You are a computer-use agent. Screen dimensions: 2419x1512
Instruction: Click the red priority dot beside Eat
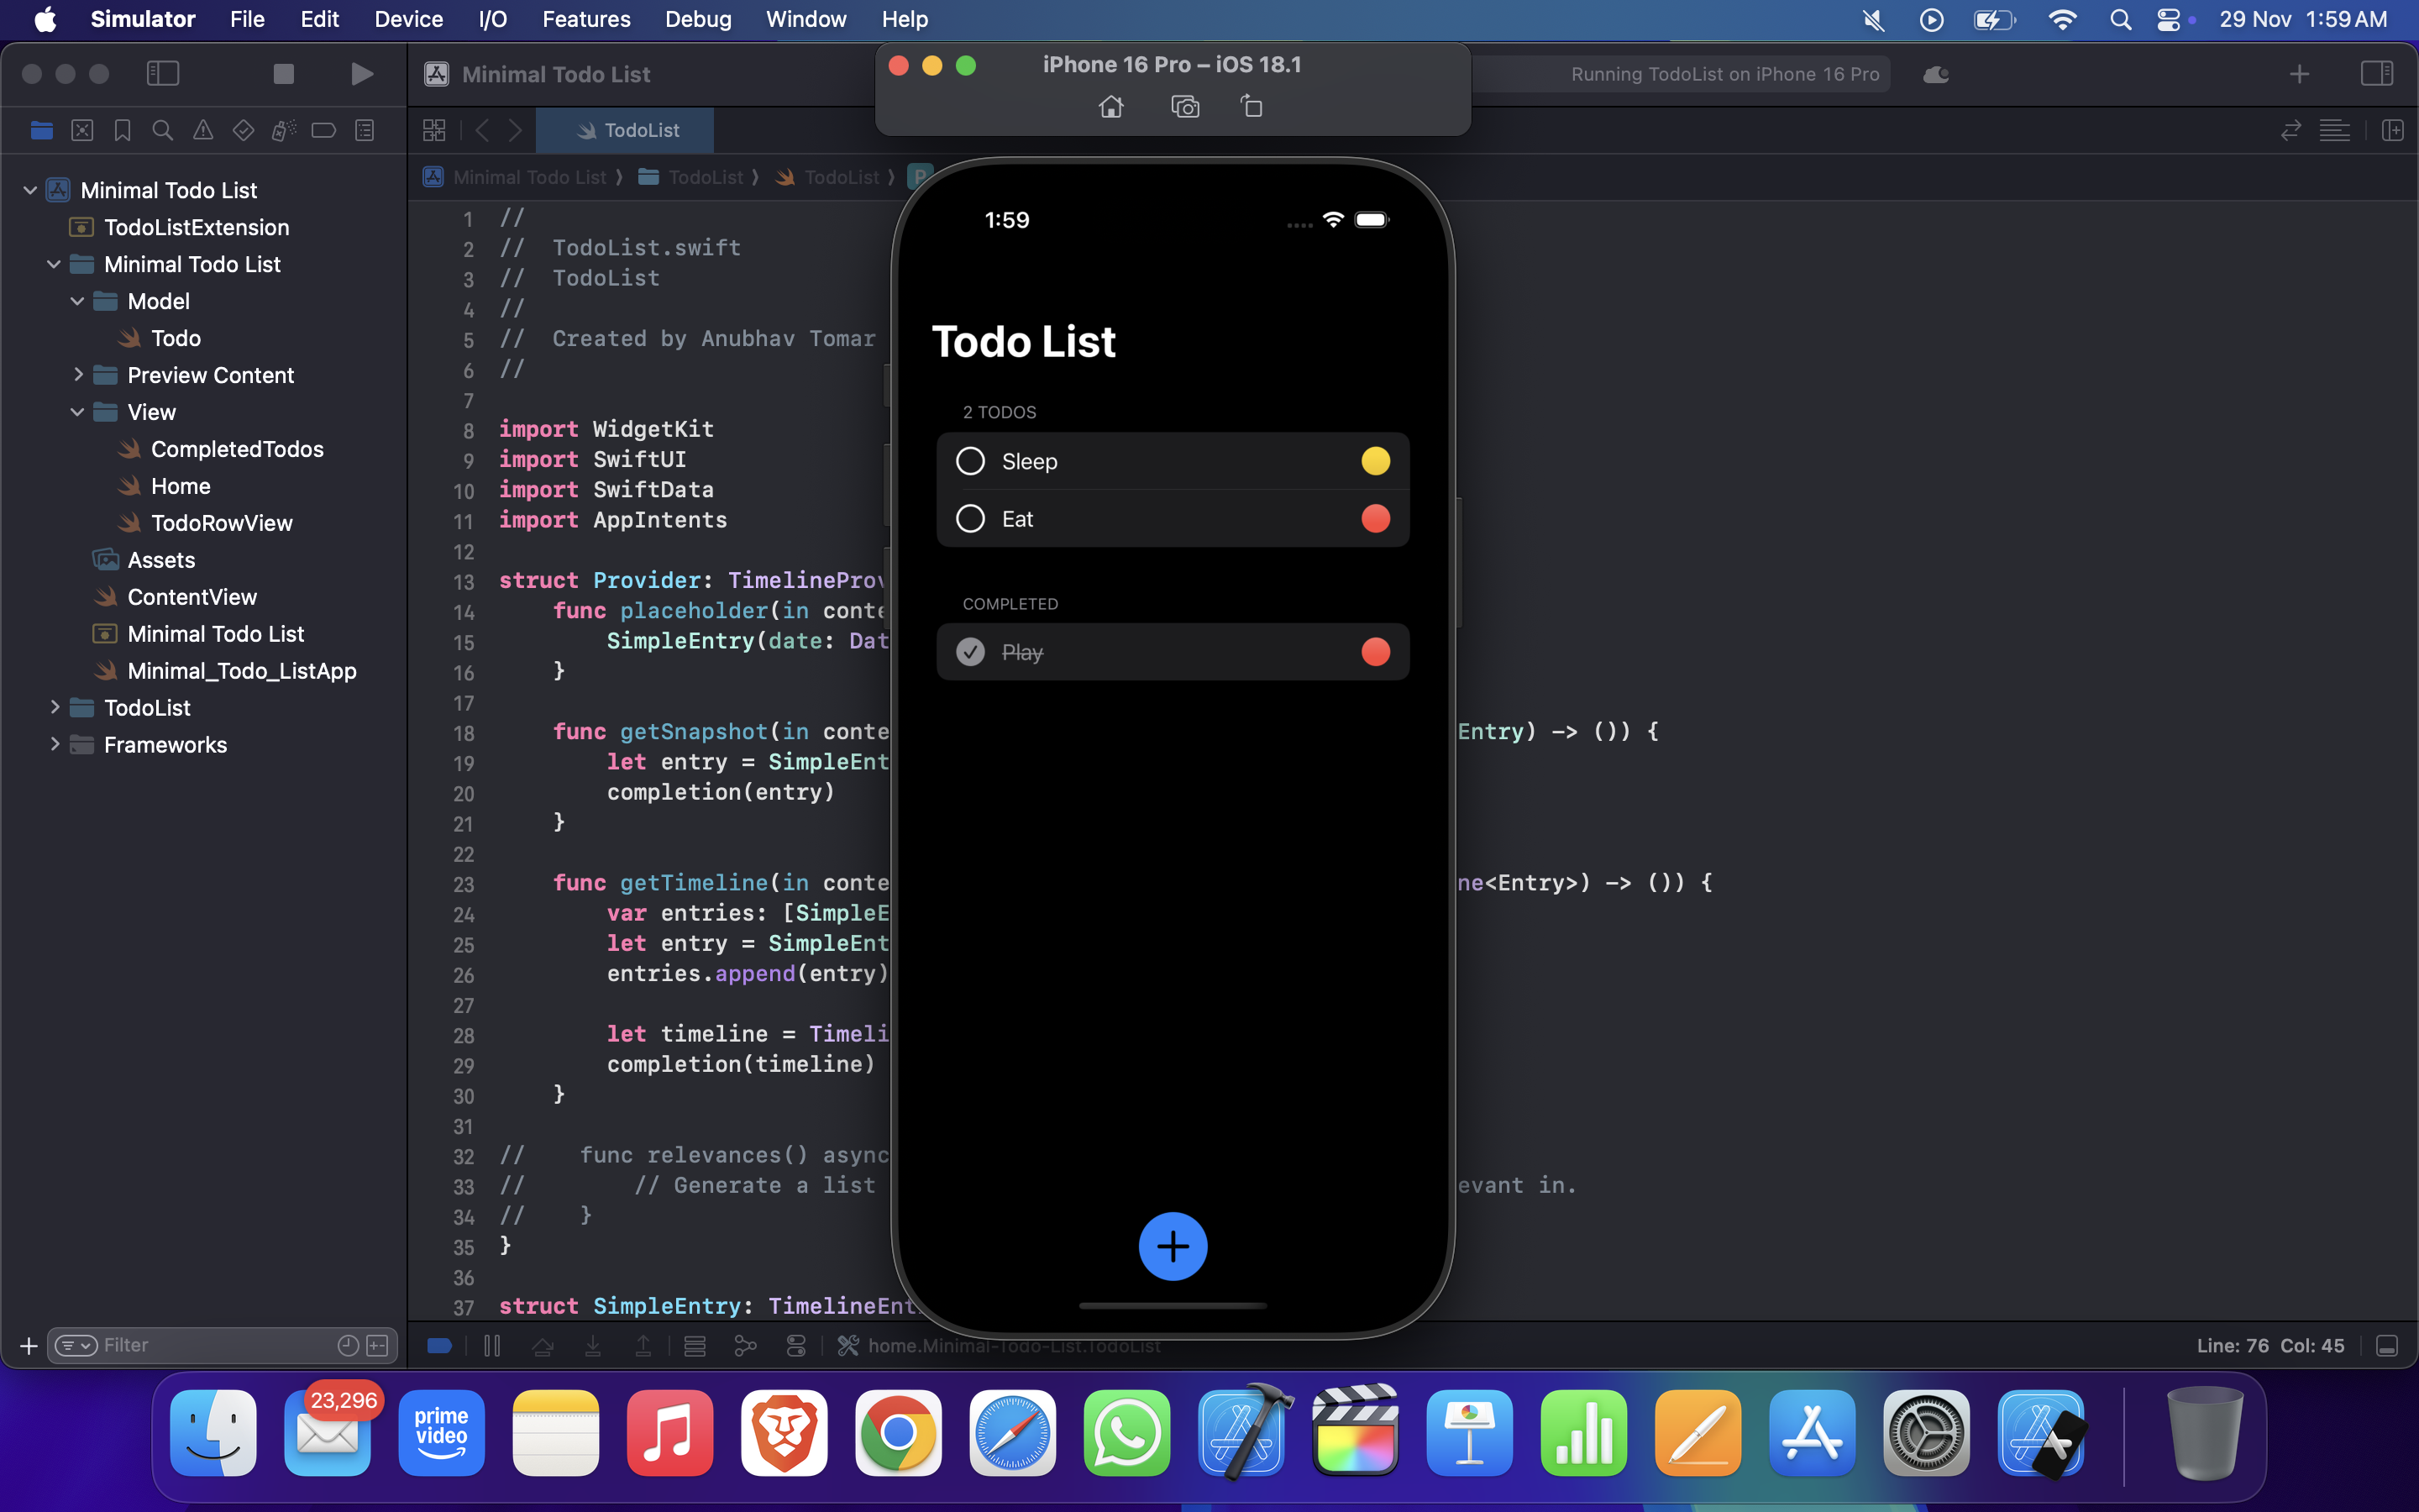[x=1377, y=518]
